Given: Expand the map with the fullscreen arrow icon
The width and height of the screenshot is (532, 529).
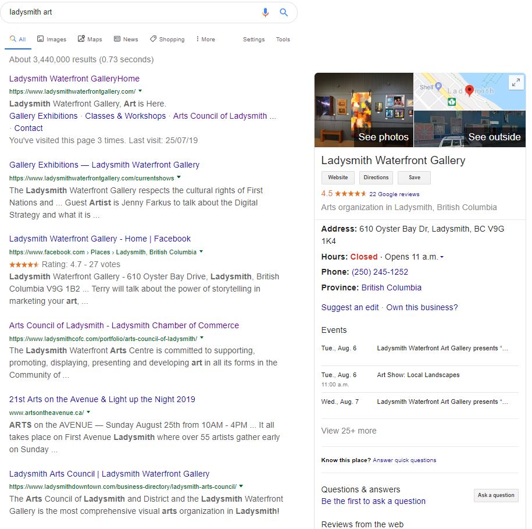Looking at the screenshot, I should pyautogui.click(x=516, y=82).
